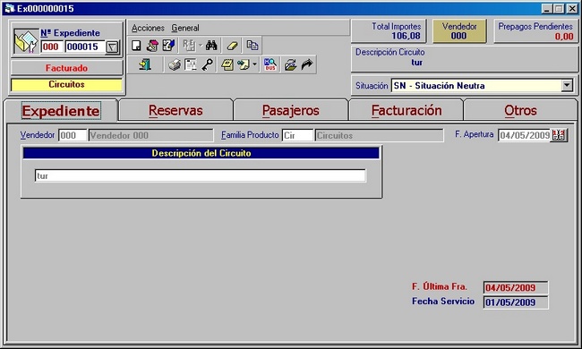
Task: Click the black curved arrow icon
Action: 307,65
